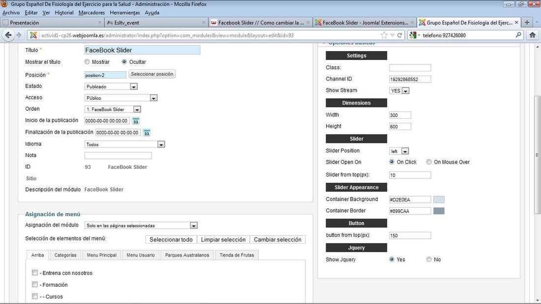Viewport: 541px width, 304px height.
Task: Switch to the Menu Usuario tab
Action: coord(141,255)
